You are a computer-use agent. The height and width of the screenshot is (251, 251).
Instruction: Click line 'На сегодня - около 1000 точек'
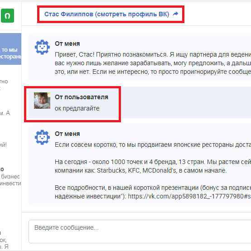pos(153,162)
